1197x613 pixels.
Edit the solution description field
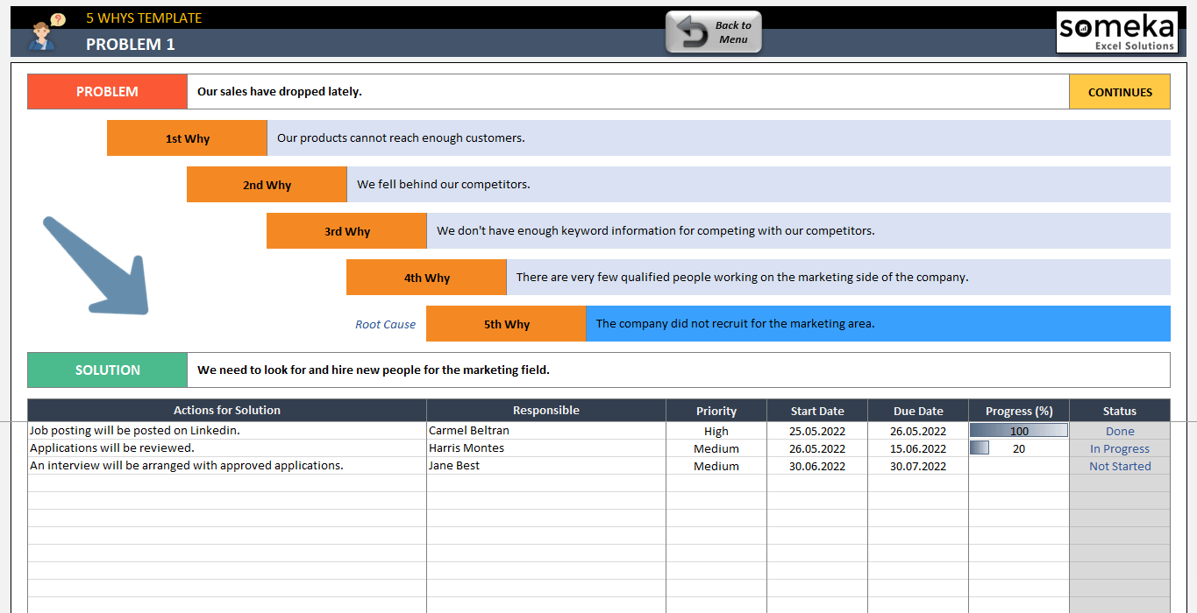click(678, 370)
